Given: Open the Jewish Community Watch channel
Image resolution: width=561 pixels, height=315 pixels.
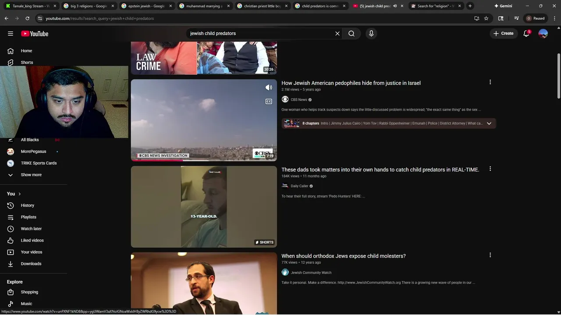Looking at the screenshot, I should click(x=311, y=273).
